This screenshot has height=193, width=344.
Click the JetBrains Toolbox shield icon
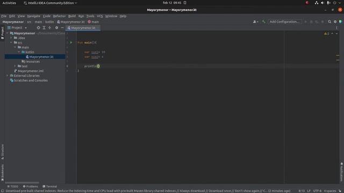pyautogui.click(x=340, y=21)
